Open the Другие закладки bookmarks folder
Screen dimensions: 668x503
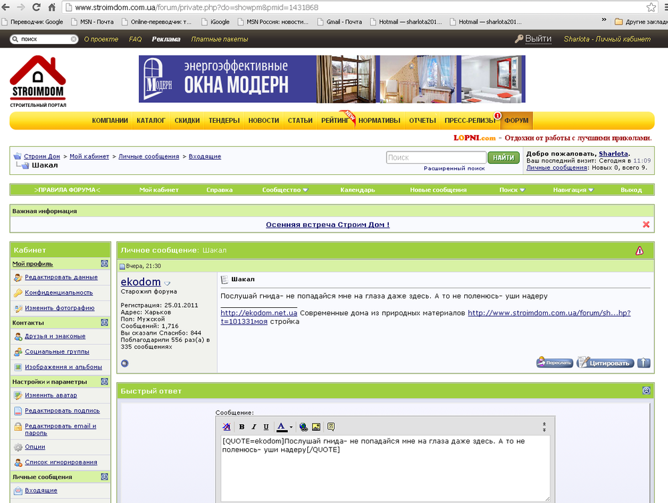tap(641, 22)
